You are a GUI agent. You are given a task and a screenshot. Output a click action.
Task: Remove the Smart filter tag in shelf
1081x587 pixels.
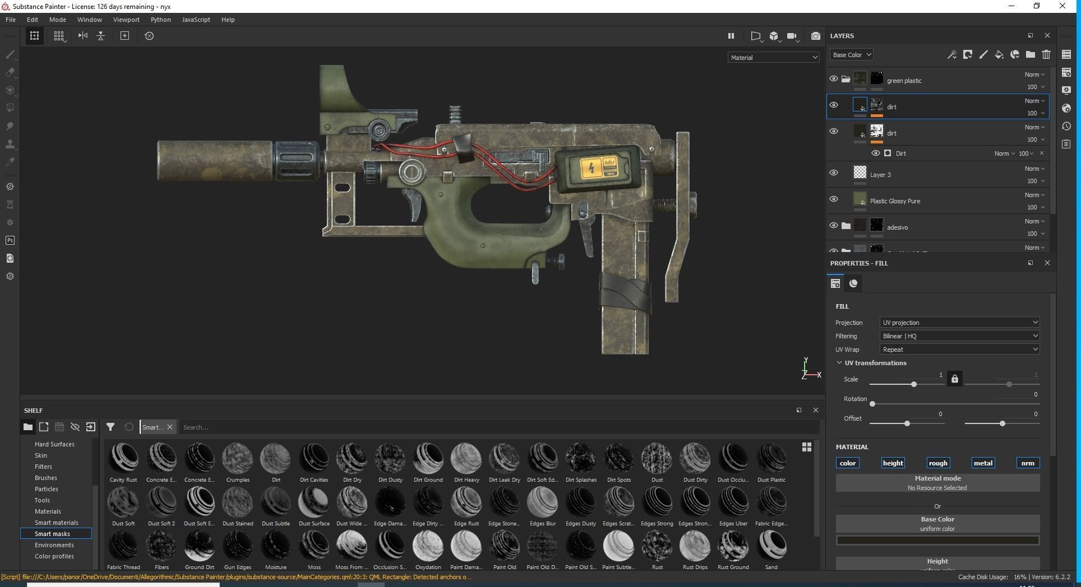(170, 427)
